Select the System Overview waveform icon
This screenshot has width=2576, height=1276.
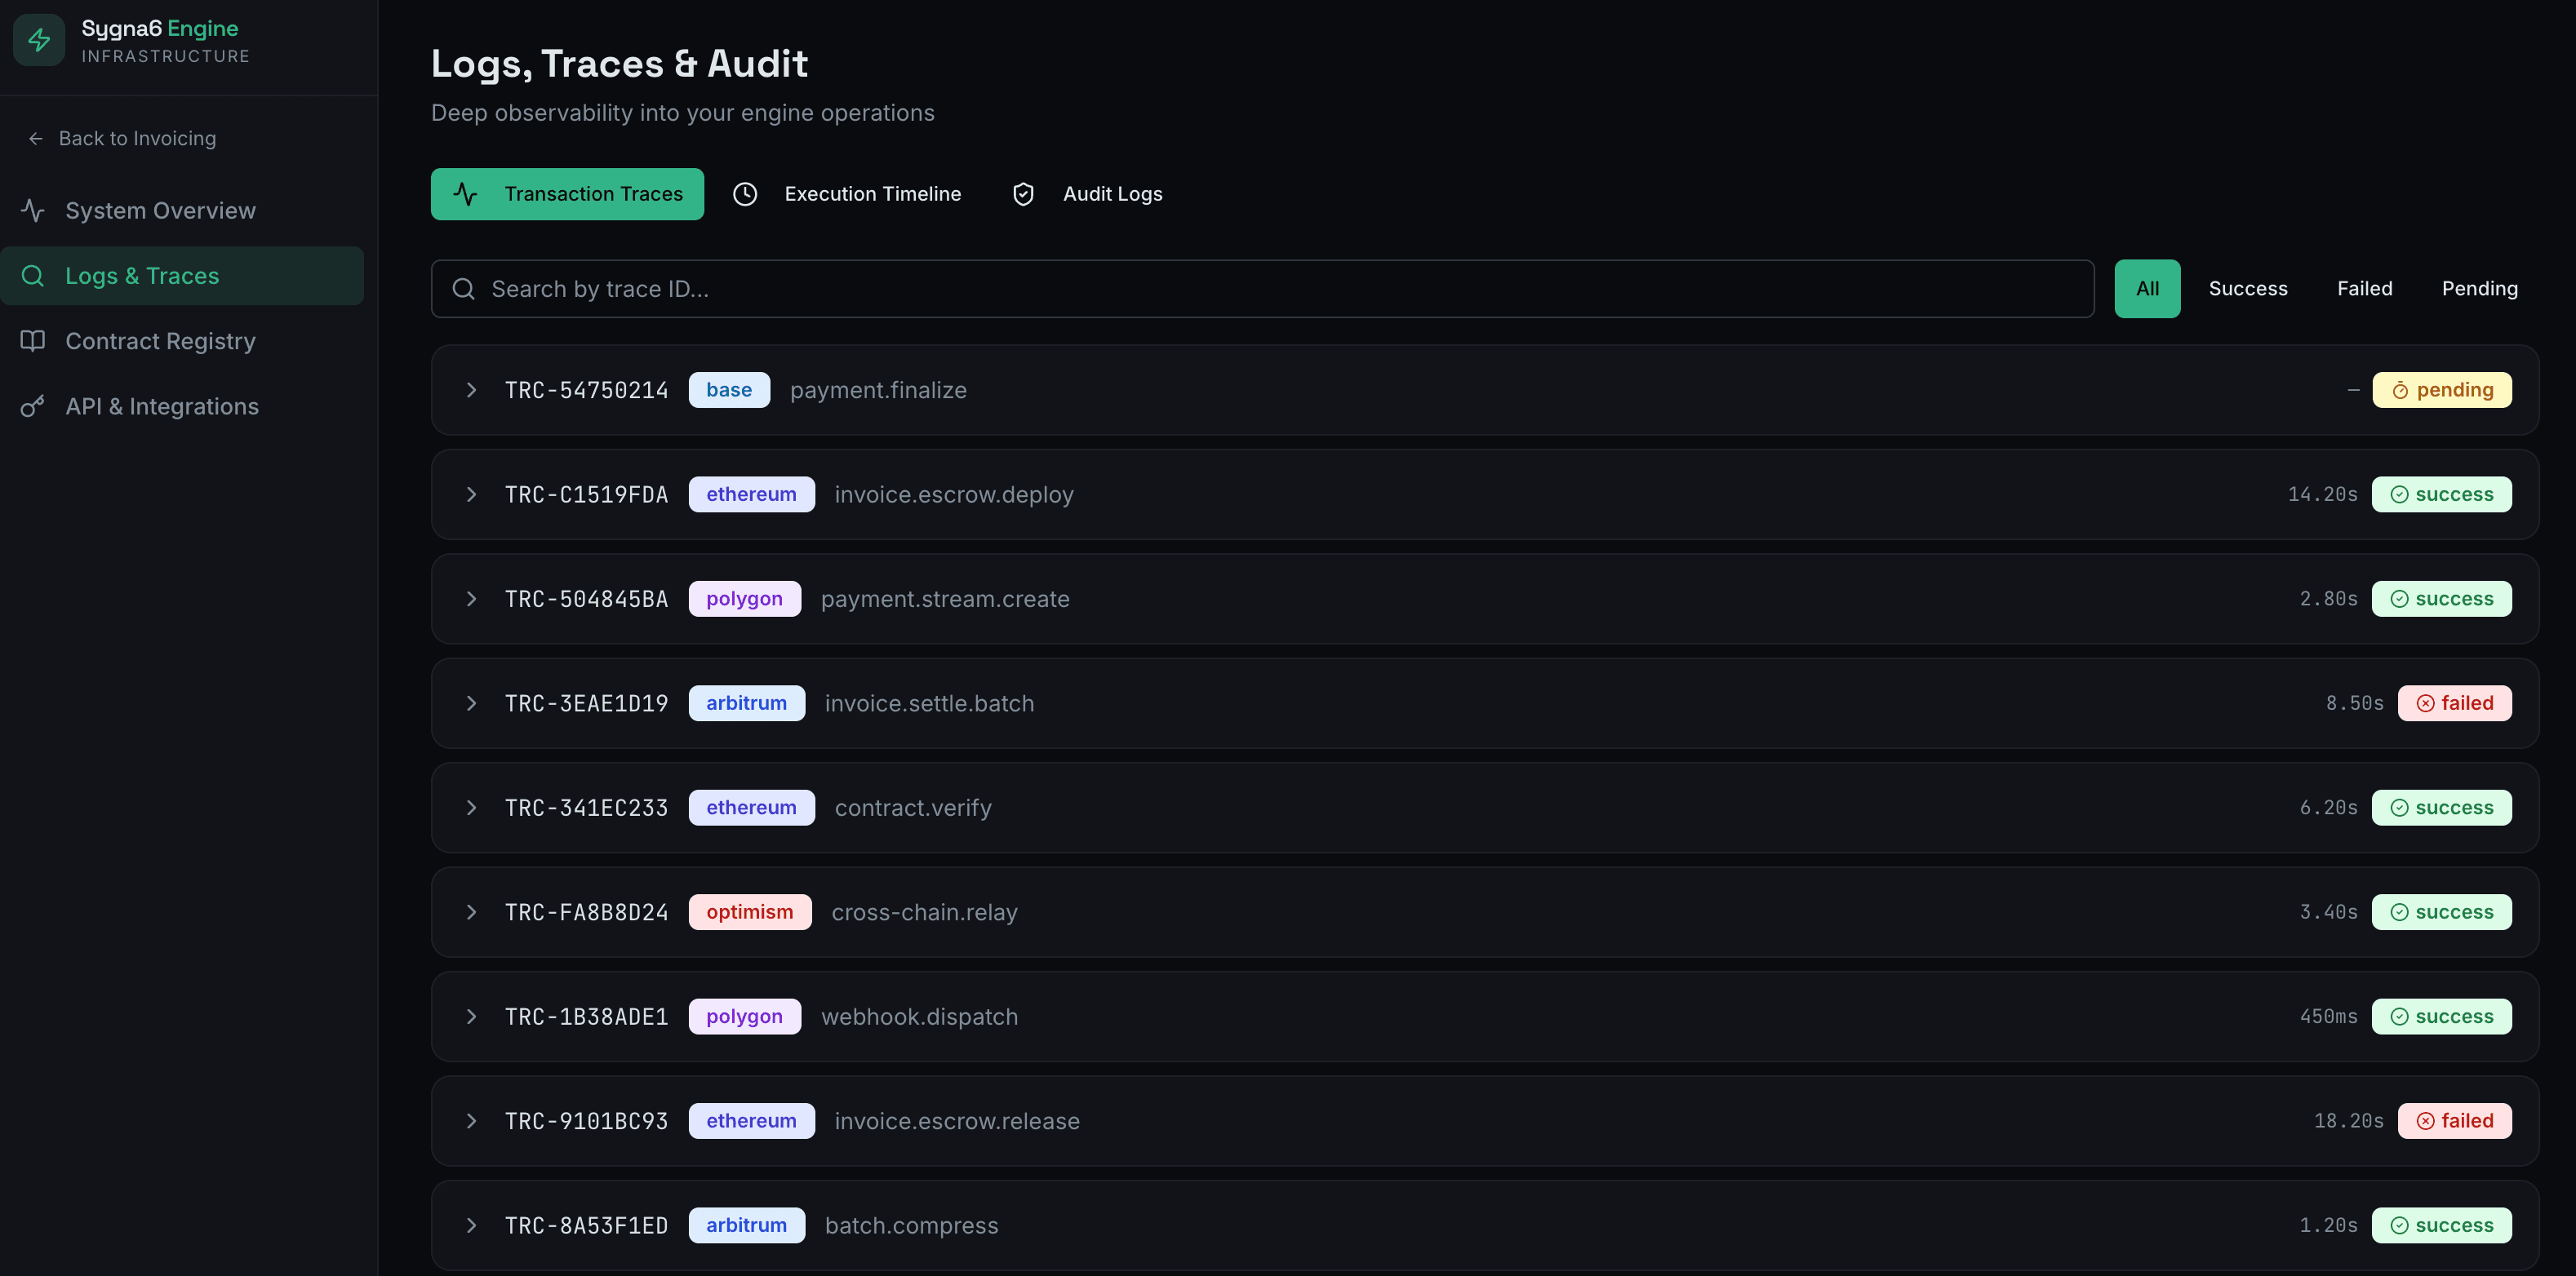[x=32, y=210]
